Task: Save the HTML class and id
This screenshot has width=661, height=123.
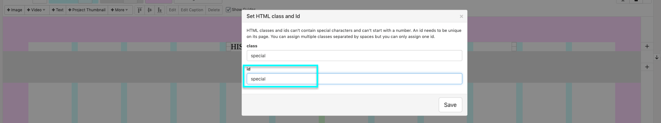Action: coord(450,105)
